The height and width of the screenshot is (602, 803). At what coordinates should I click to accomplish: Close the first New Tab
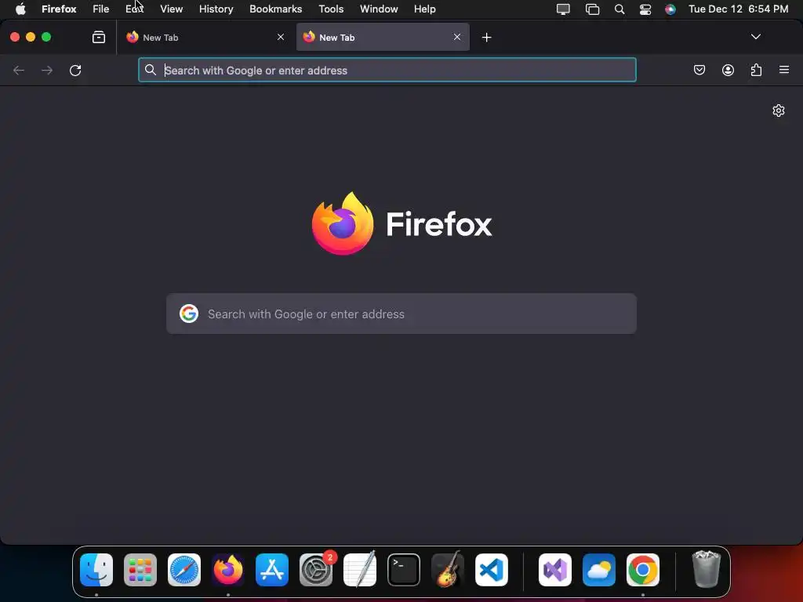(x=281, y=37)
